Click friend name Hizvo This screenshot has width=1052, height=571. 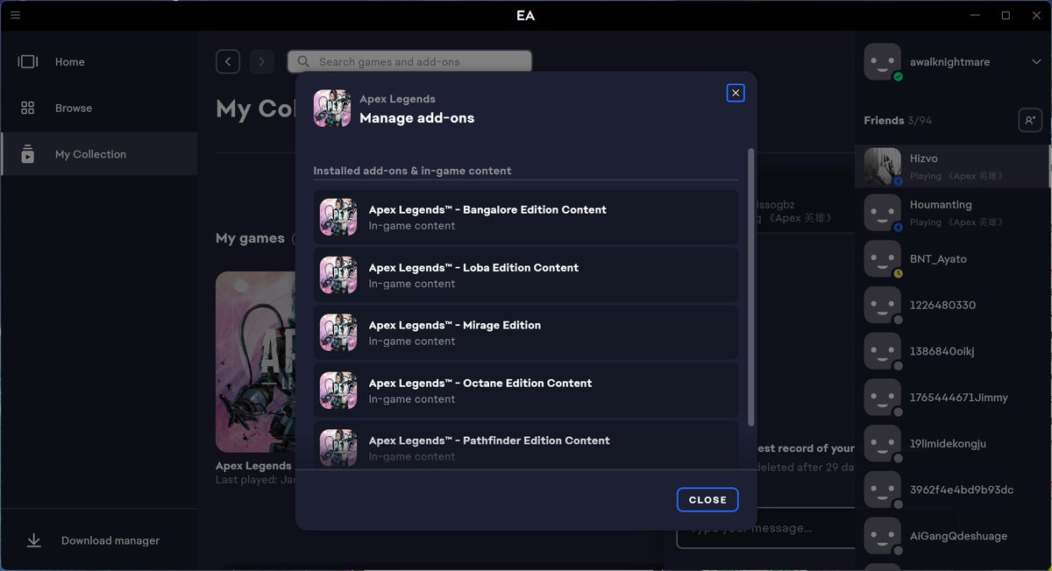click(924, 159)
